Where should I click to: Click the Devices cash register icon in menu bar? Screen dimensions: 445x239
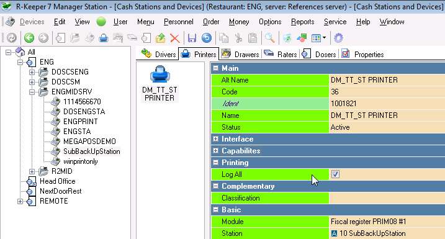pos(11,22)
